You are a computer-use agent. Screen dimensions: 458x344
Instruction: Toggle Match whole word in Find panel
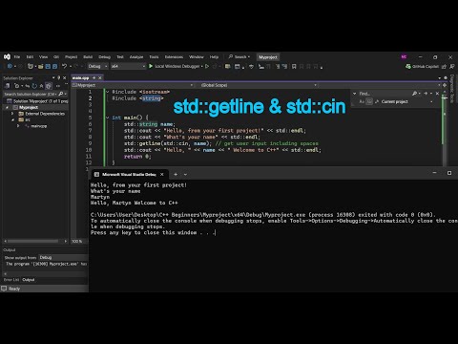tap(369, 101)
